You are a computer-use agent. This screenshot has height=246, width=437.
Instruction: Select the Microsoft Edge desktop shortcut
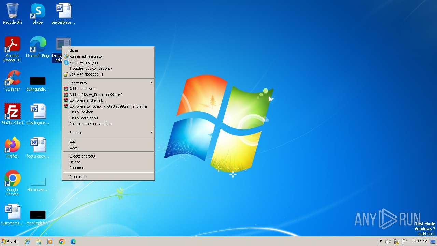pyautogui.click(x=38, y=47)
